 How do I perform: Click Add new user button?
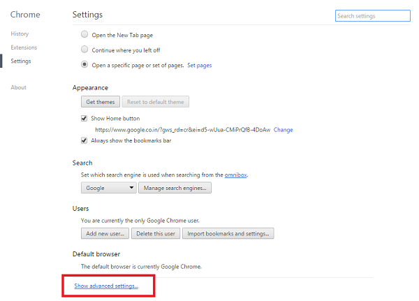105,233
